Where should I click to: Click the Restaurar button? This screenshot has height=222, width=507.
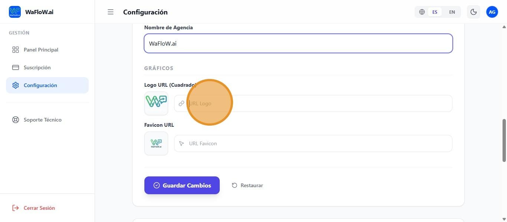pyautogui.click(x=248, y=185)
